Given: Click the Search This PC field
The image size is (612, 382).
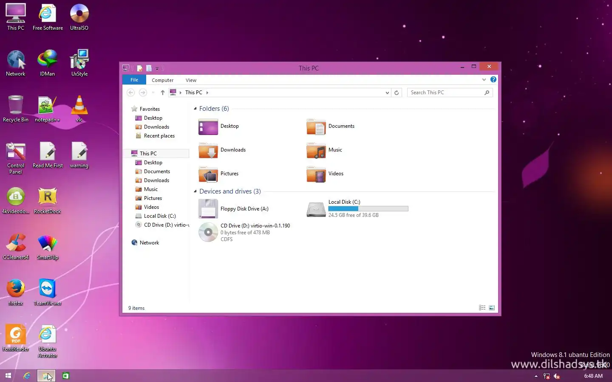Looking at the screenshot, I should (x=450, y=93).
